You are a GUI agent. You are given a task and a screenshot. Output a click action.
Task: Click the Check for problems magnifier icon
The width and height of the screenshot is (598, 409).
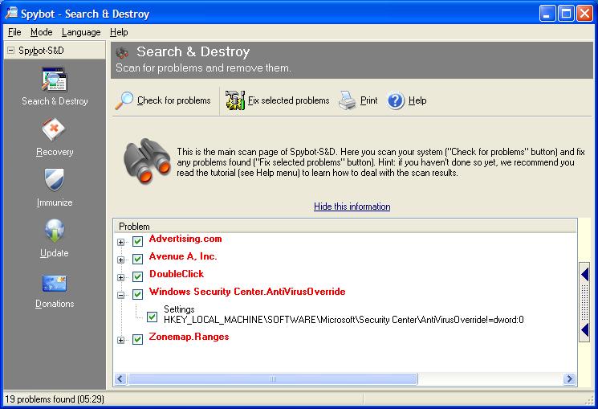(124, 100)
